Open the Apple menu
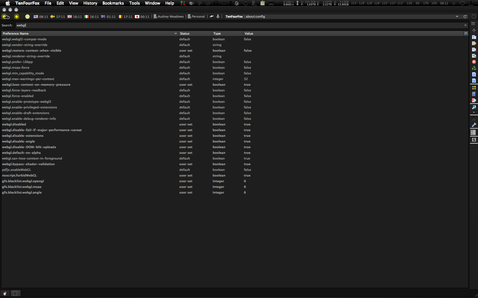 pyautogui.click(x=8, y=3)
